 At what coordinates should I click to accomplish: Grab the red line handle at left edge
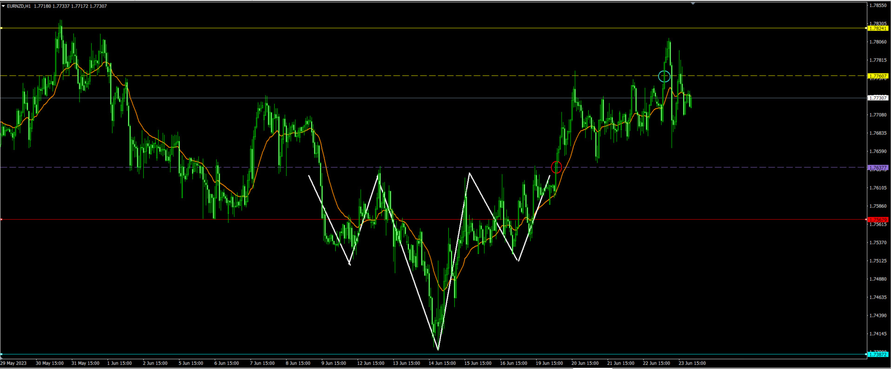(1, 220)
